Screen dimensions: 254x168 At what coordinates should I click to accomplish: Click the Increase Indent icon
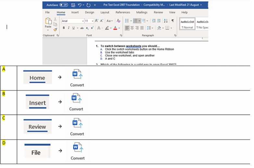click(x=159, y=21)
